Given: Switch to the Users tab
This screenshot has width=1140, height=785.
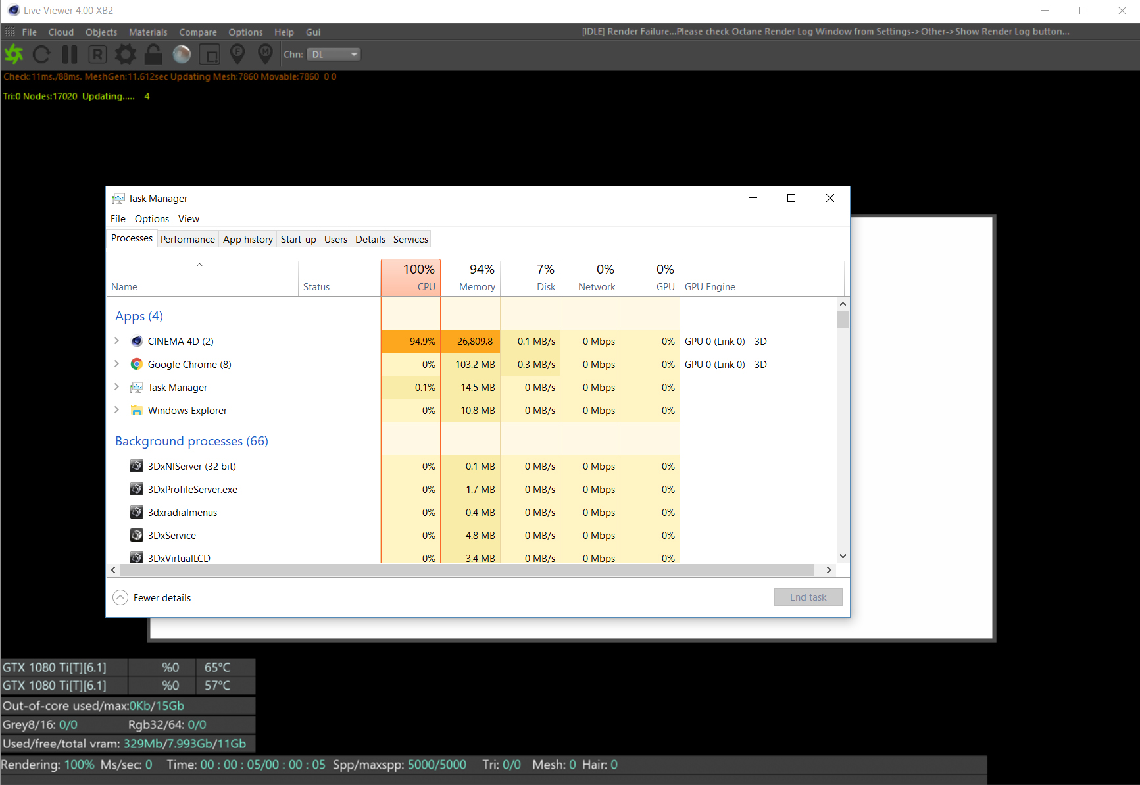Looking at the screenshot, I should 335,240.
